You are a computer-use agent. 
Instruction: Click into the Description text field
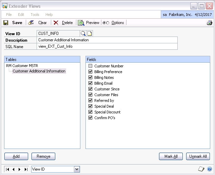[x=107, y=40]
